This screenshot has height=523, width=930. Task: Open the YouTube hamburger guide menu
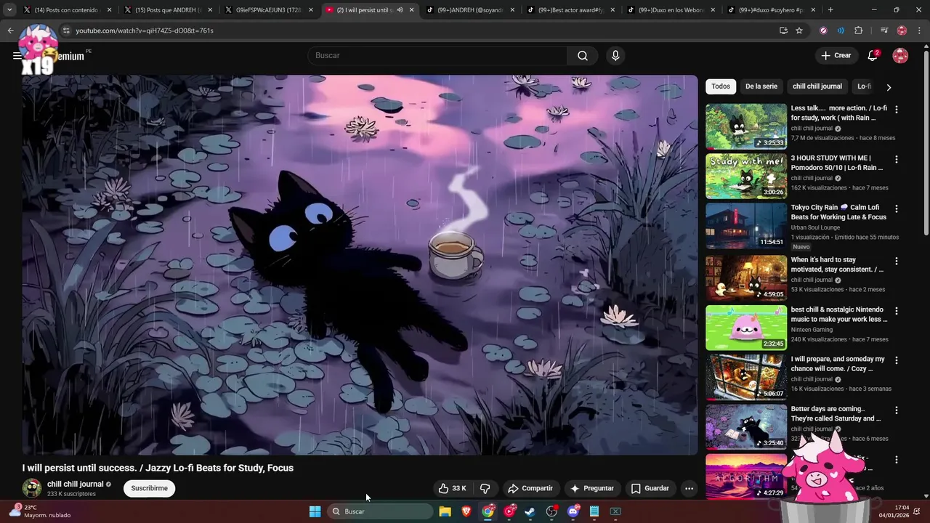point(17,56)
